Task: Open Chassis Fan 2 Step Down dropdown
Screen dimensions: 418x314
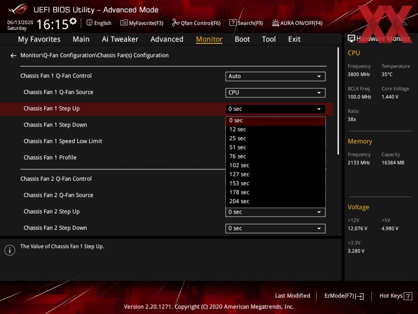Action: (x=275, y=228)
